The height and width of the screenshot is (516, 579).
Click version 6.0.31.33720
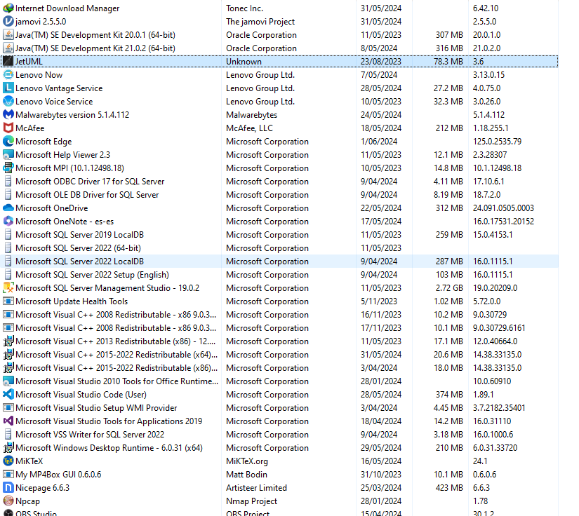click(x=495, y=448)
